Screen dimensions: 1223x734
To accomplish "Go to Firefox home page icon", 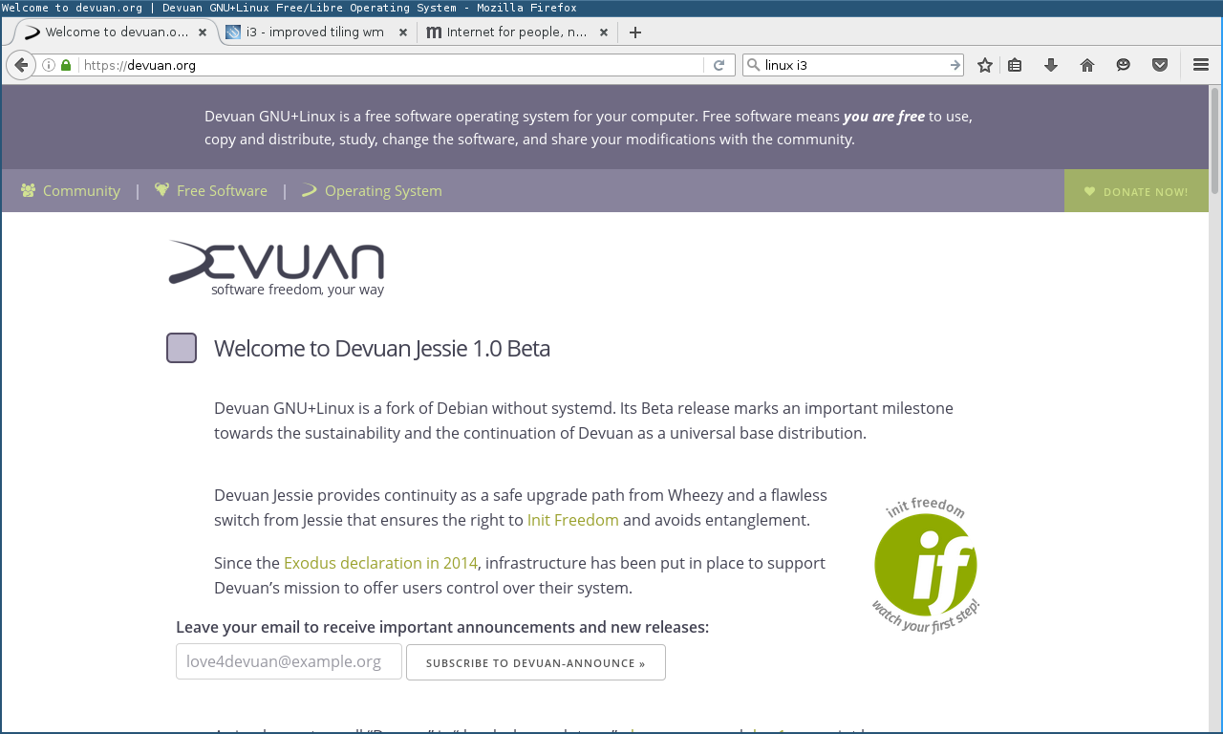I will click(1087, 65).
